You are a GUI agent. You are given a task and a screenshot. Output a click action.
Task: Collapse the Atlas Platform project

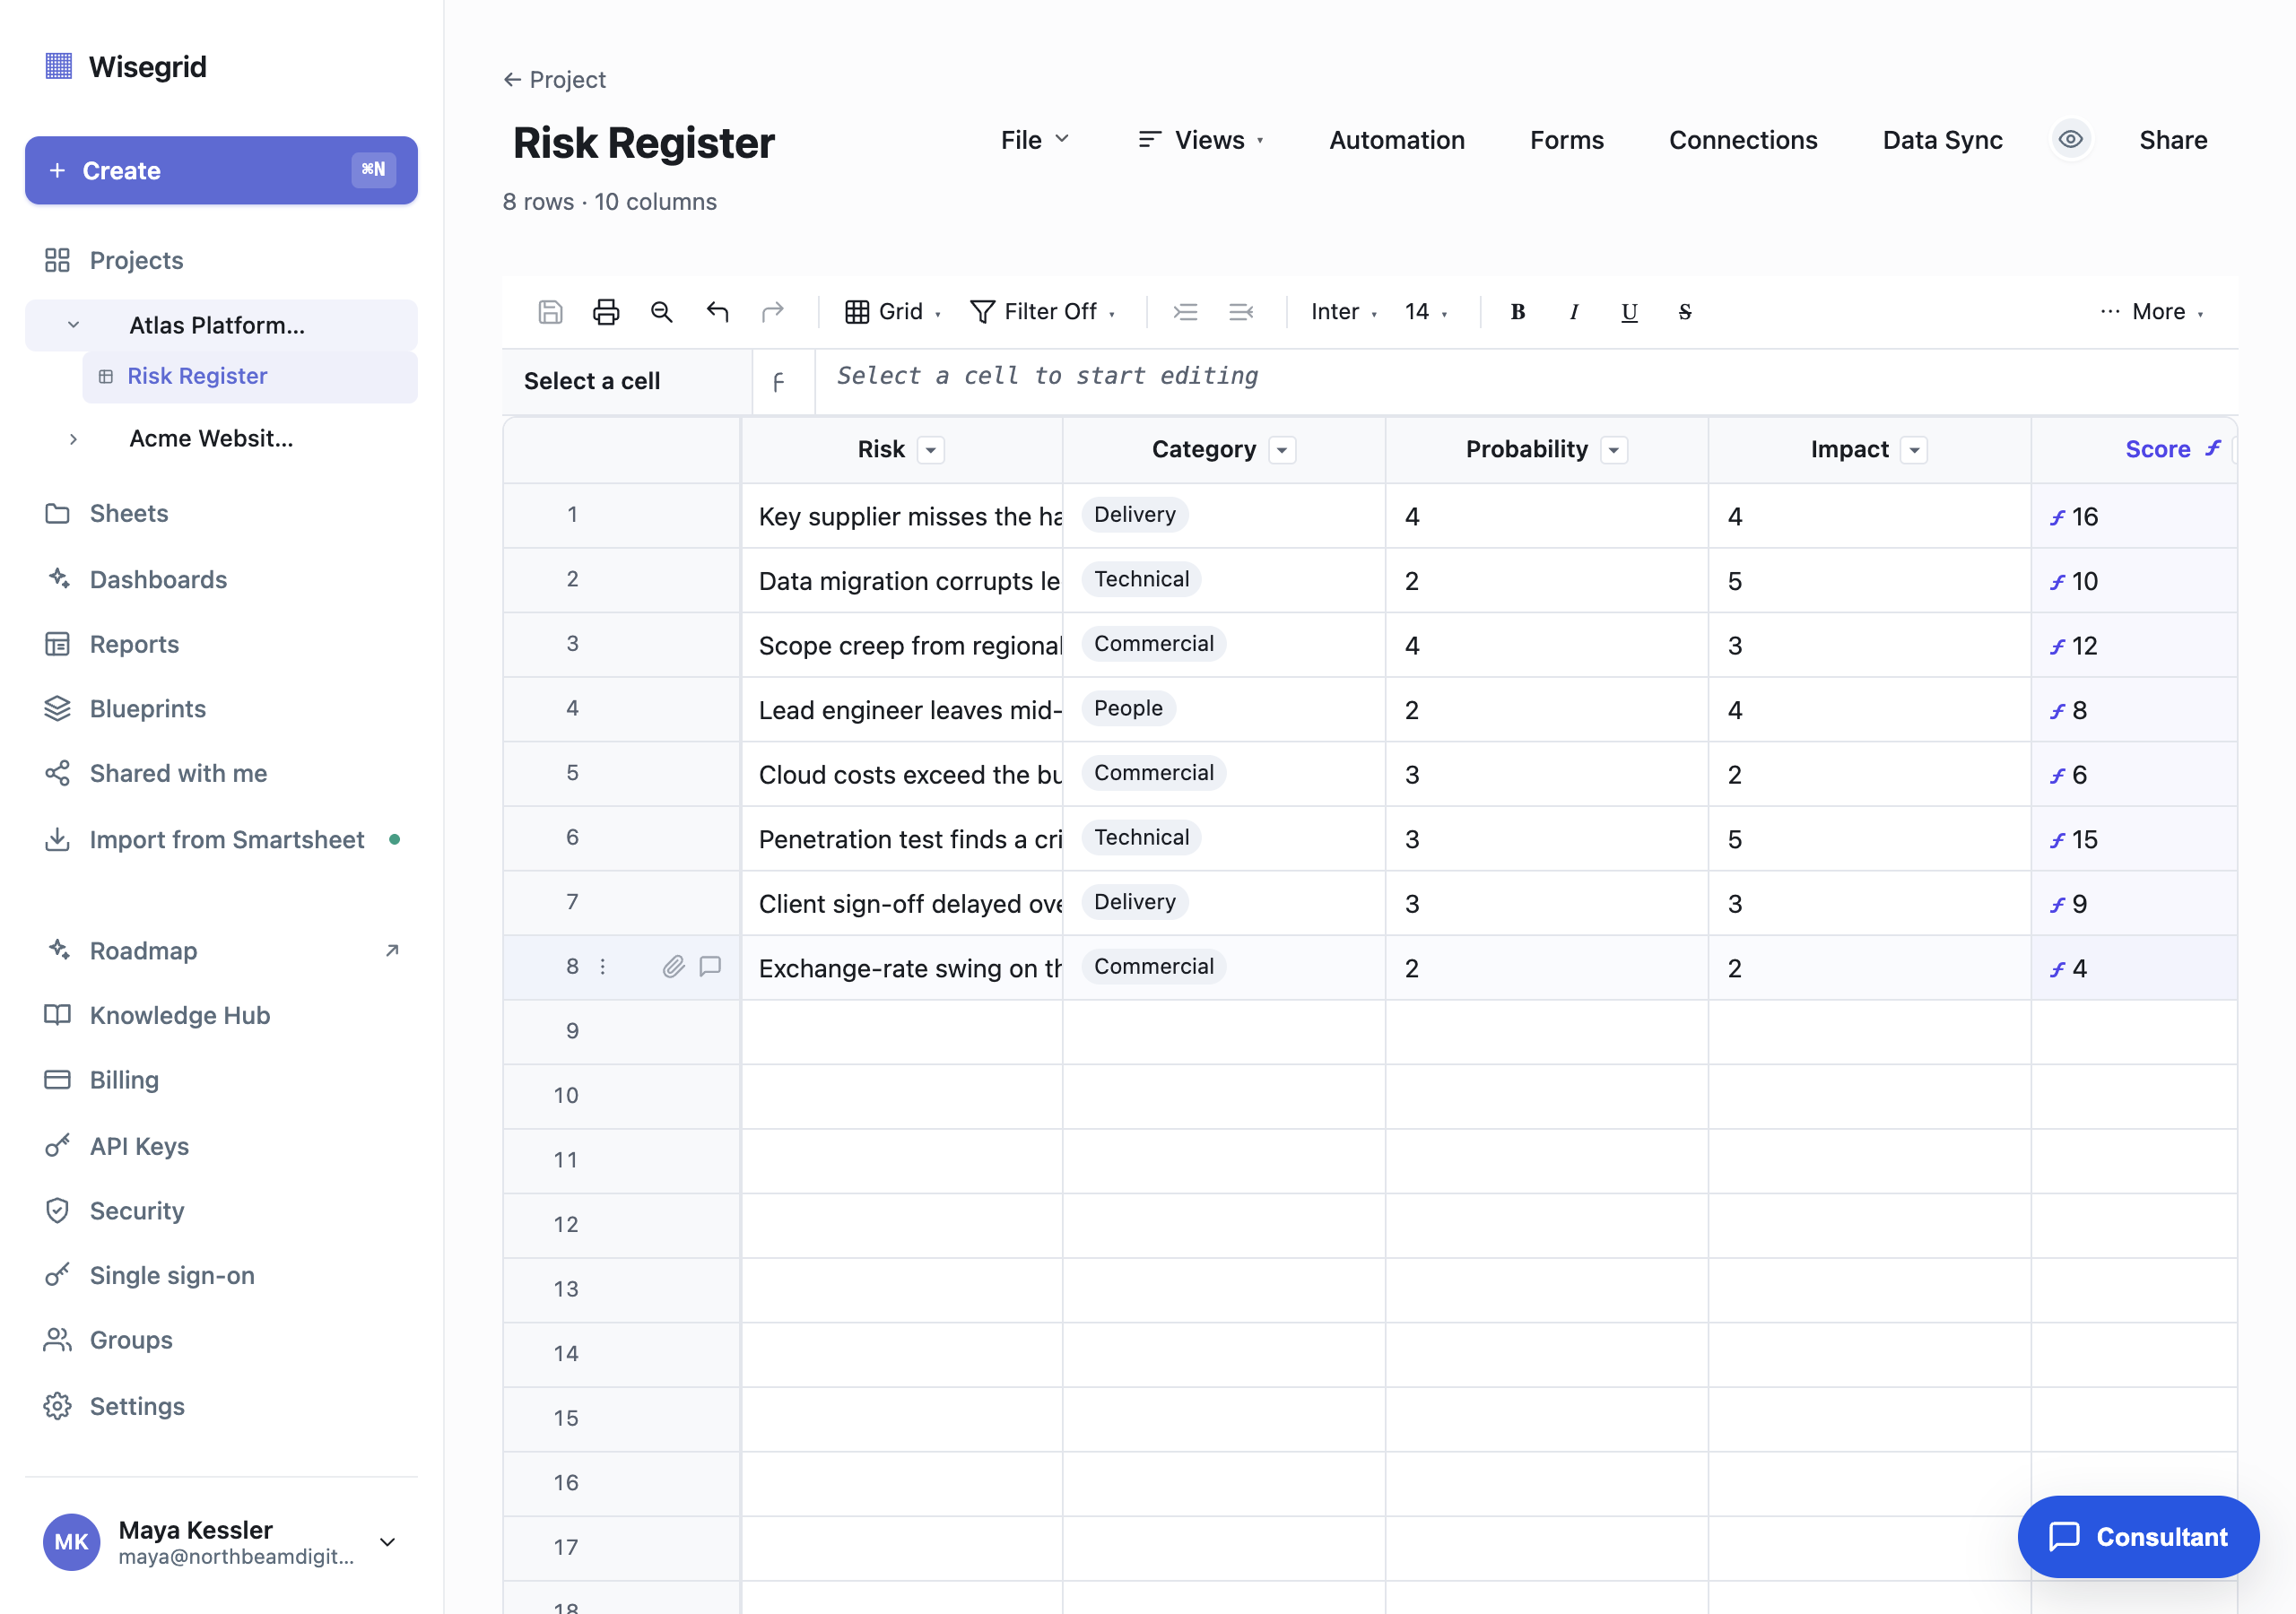[73, 325]
